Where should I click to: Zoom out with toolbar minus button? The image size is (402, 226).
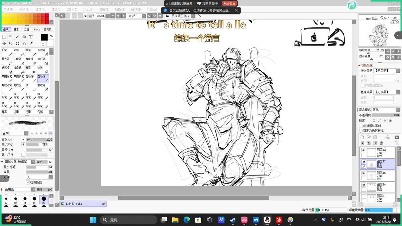click(113, 16)
